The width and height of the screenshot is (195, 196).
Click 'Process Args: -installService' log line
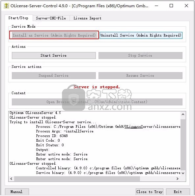coord(65,131)
